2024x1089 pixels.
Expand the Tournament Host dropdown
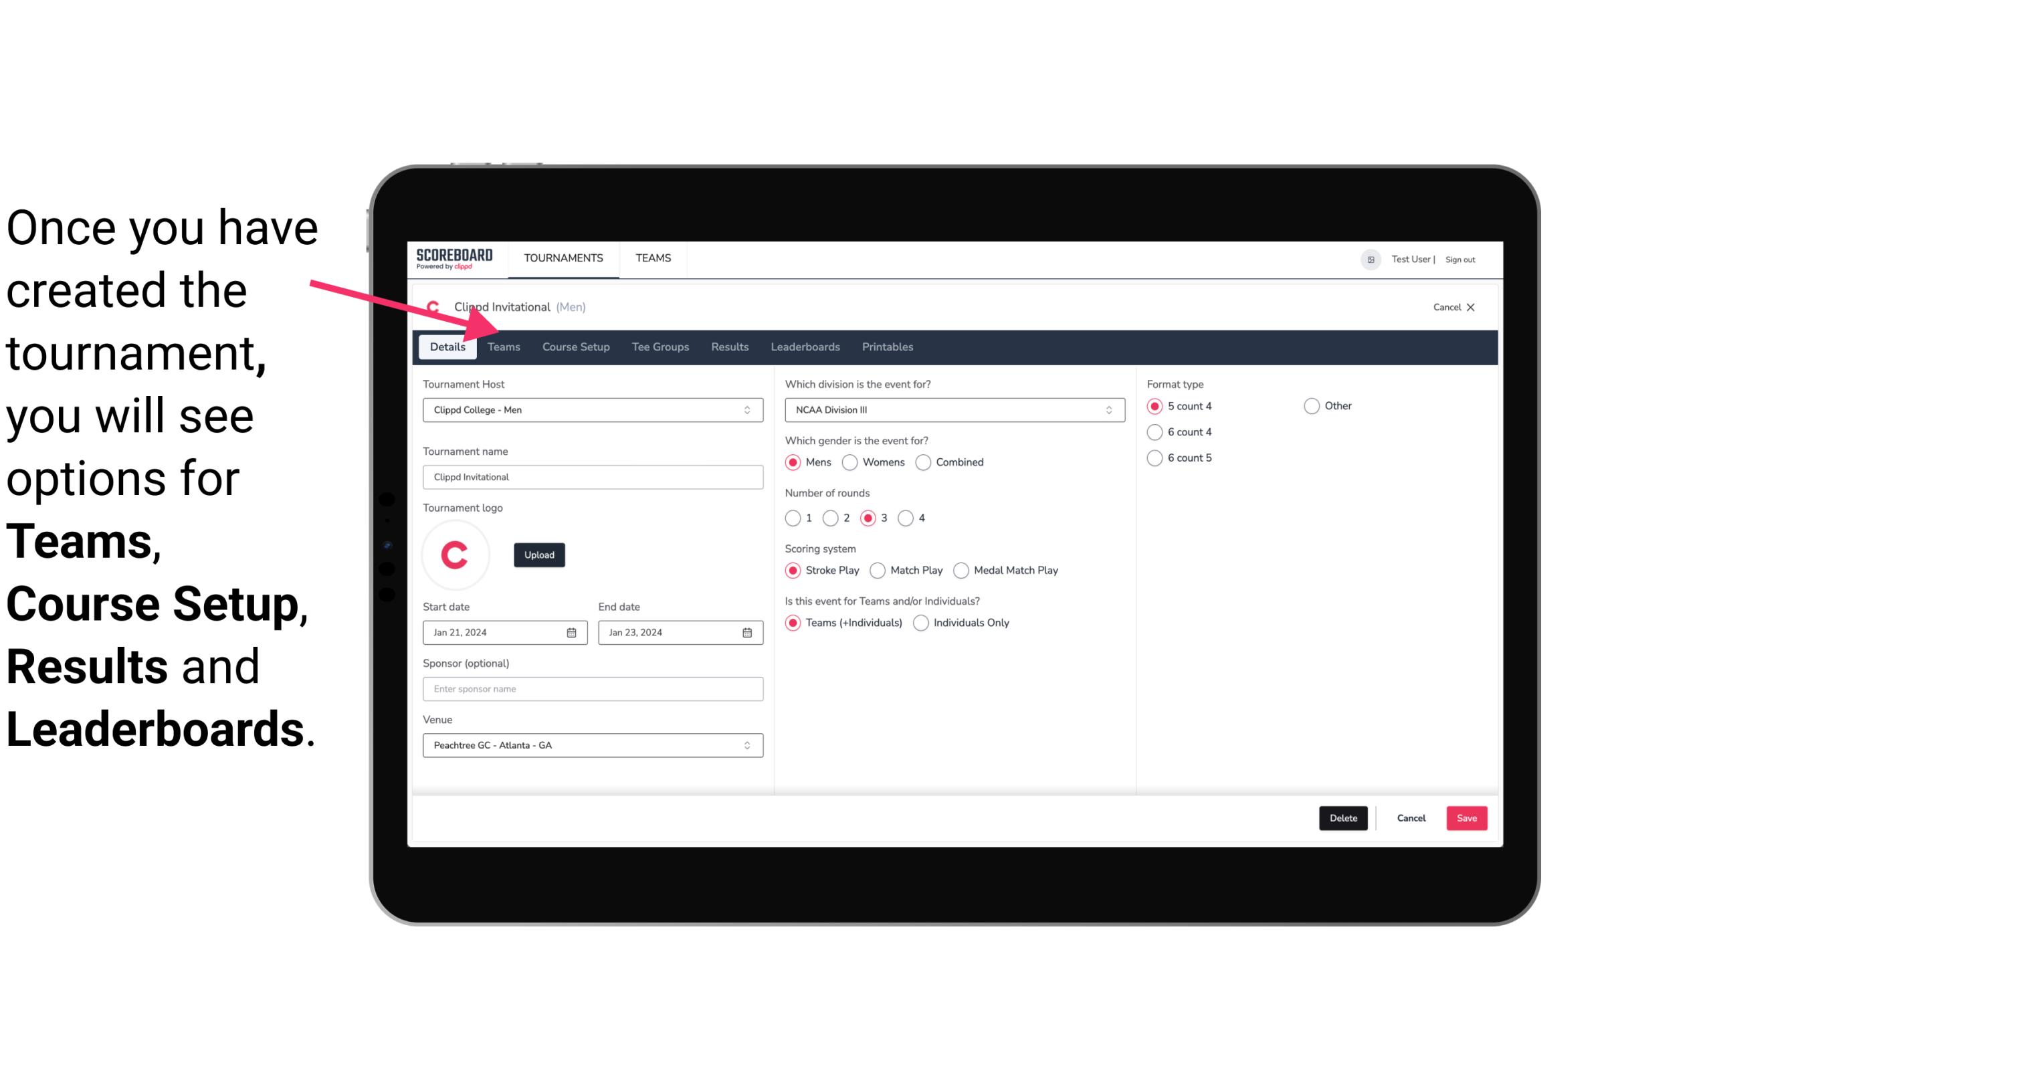pos(746,409)
